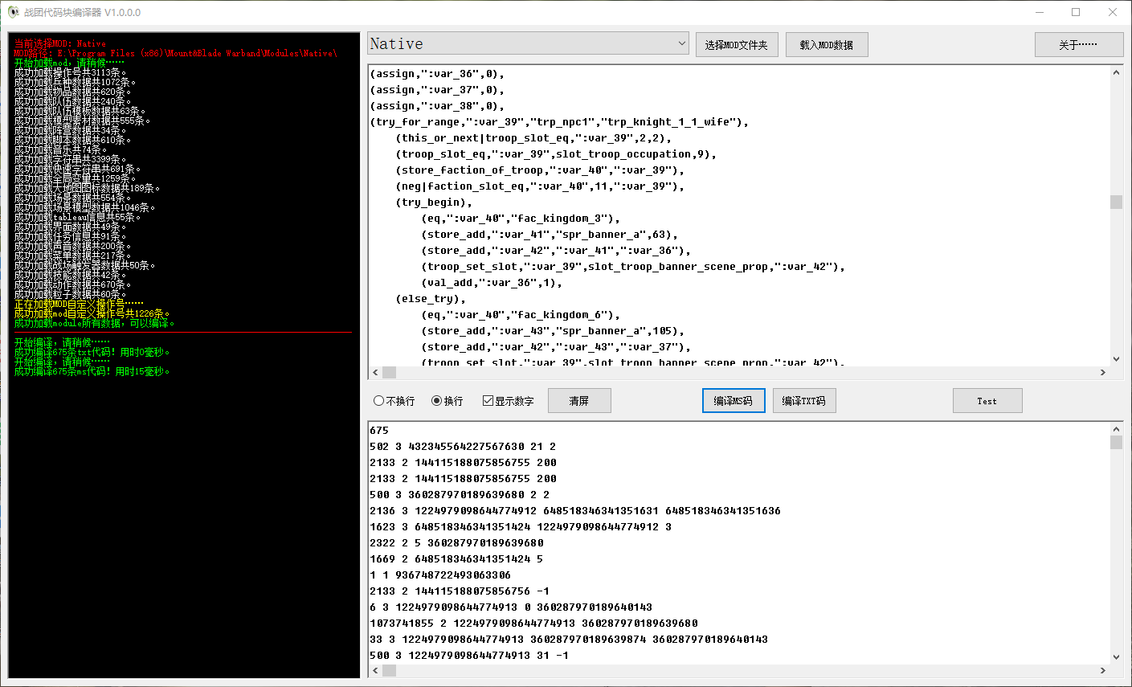Click the 当前选择MOD: Native log line

[x=59, y=43]
